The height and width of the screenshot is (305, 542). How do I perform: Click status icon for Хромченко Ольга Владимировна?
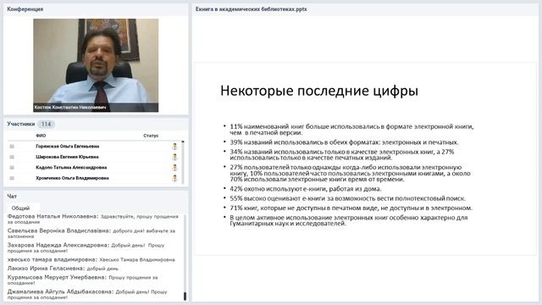pos(174,179)
